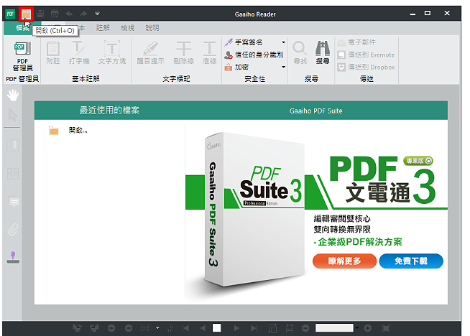The height and width of the screenshot is (336, 470).
Task: Open the PDF 管理員 tool
Action: pyautogui.click(x=22, y=56)
